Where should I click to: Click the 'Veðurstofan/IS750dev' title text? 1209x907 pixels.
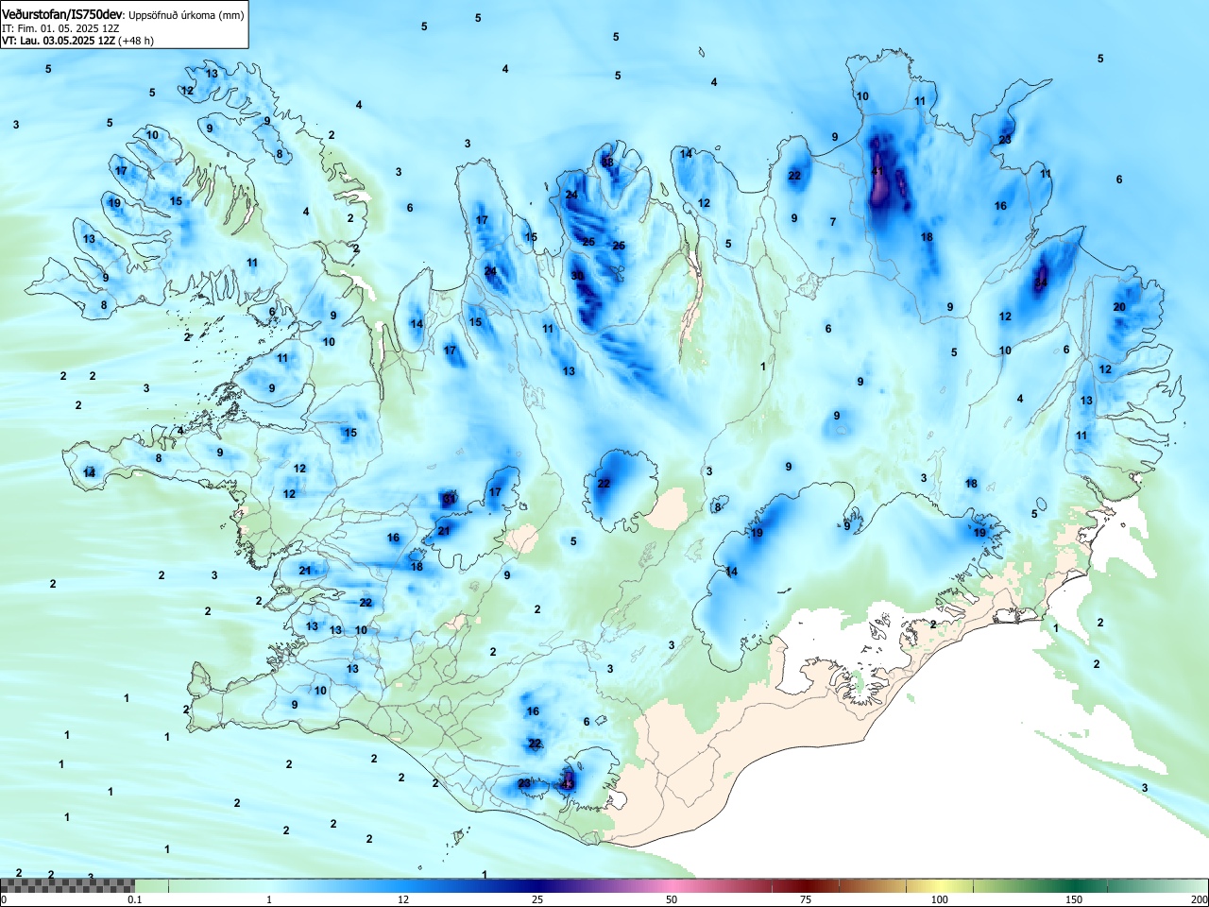[x=62, y=14]
